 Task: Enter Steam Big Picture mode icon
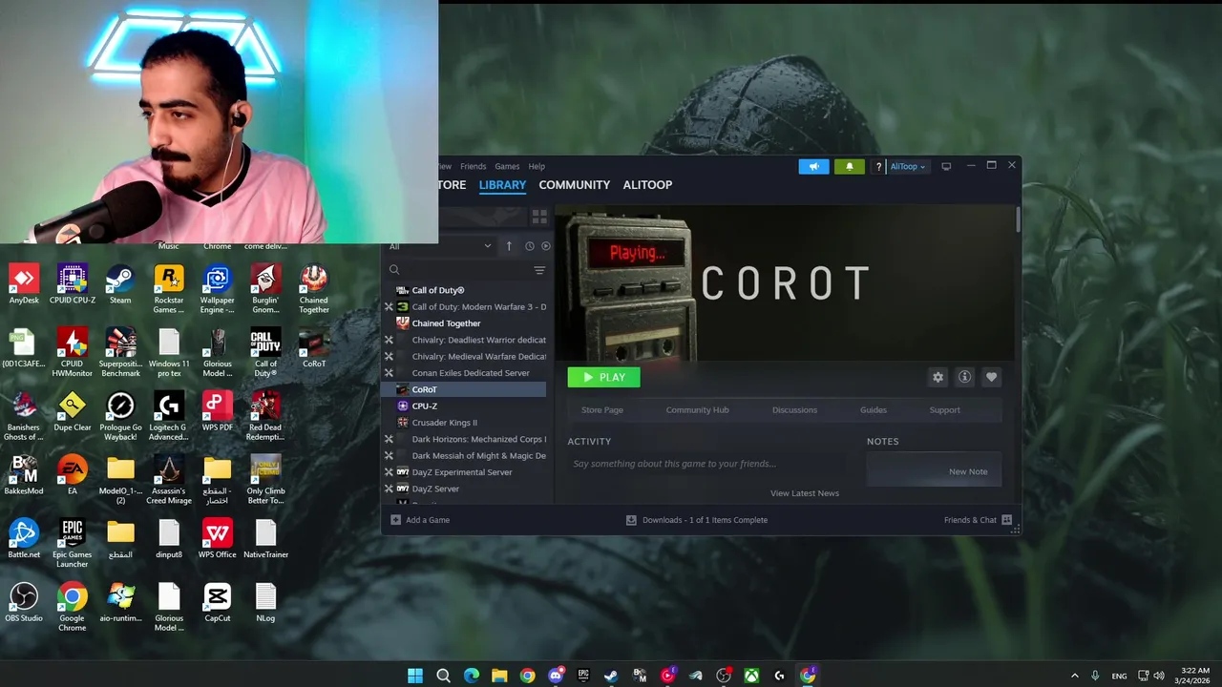pyautogui.click(x=946, y=166)
